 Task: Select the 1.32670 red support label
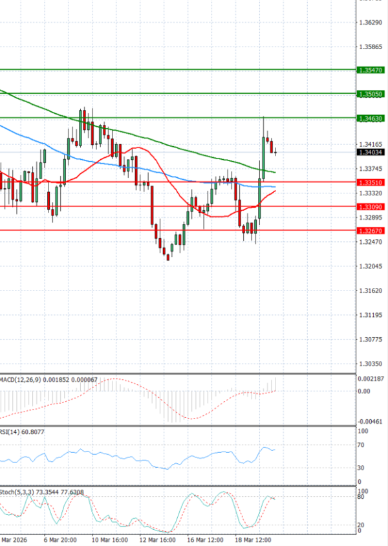coord(371,230)
